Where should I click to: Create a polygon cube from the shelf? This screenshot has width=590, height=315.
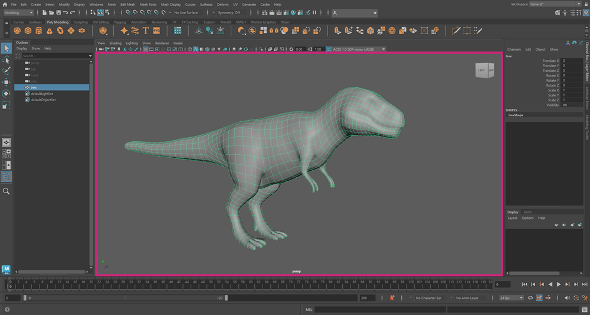pos(29,31)
